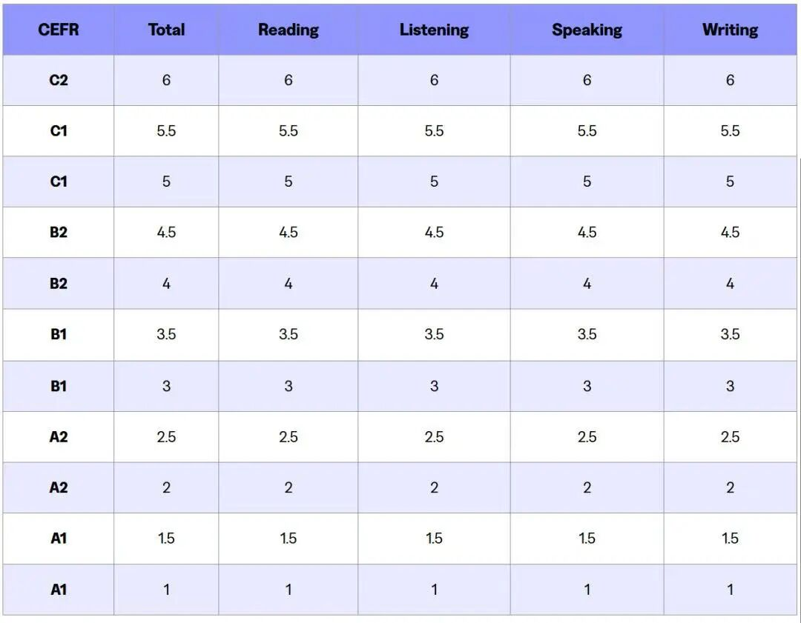Screen dimensions: 801x623
Task: Click the Writing cell showing 1.5
Action: point(730,539)
